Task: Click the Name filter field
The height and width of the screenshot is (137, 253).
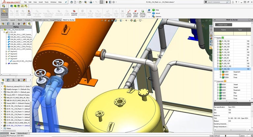Action: coord(223,33)
